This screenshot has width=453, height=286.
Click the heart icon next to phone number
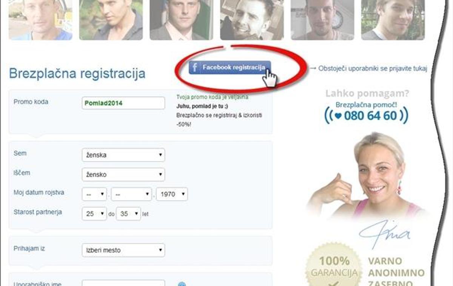tap(338, 116)
